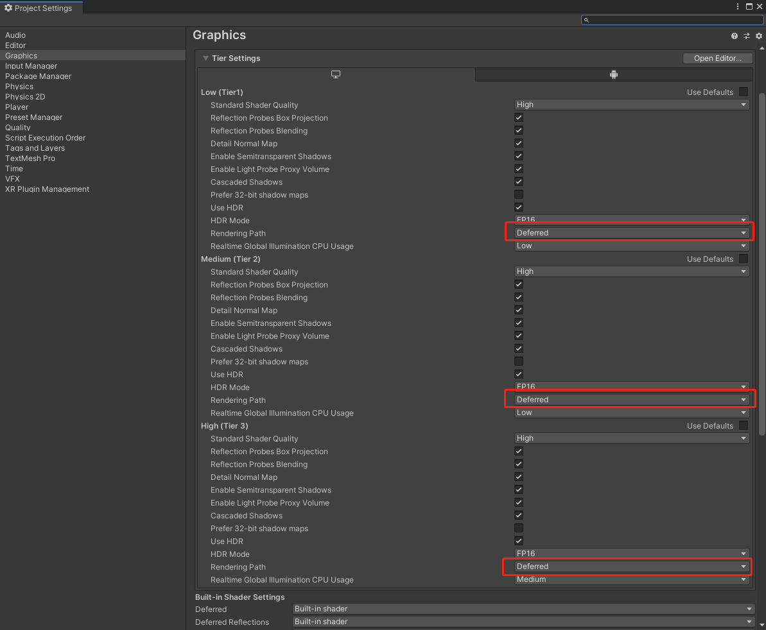
Task: Open Tier 3 Standard Shader Quality dropdown
Action: tap(632, 438)
